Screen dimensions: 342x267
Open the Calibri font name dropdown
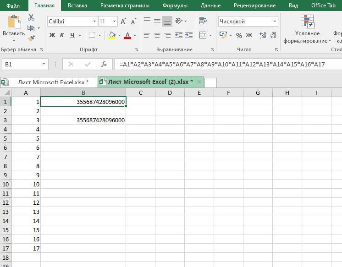point(94,22)
